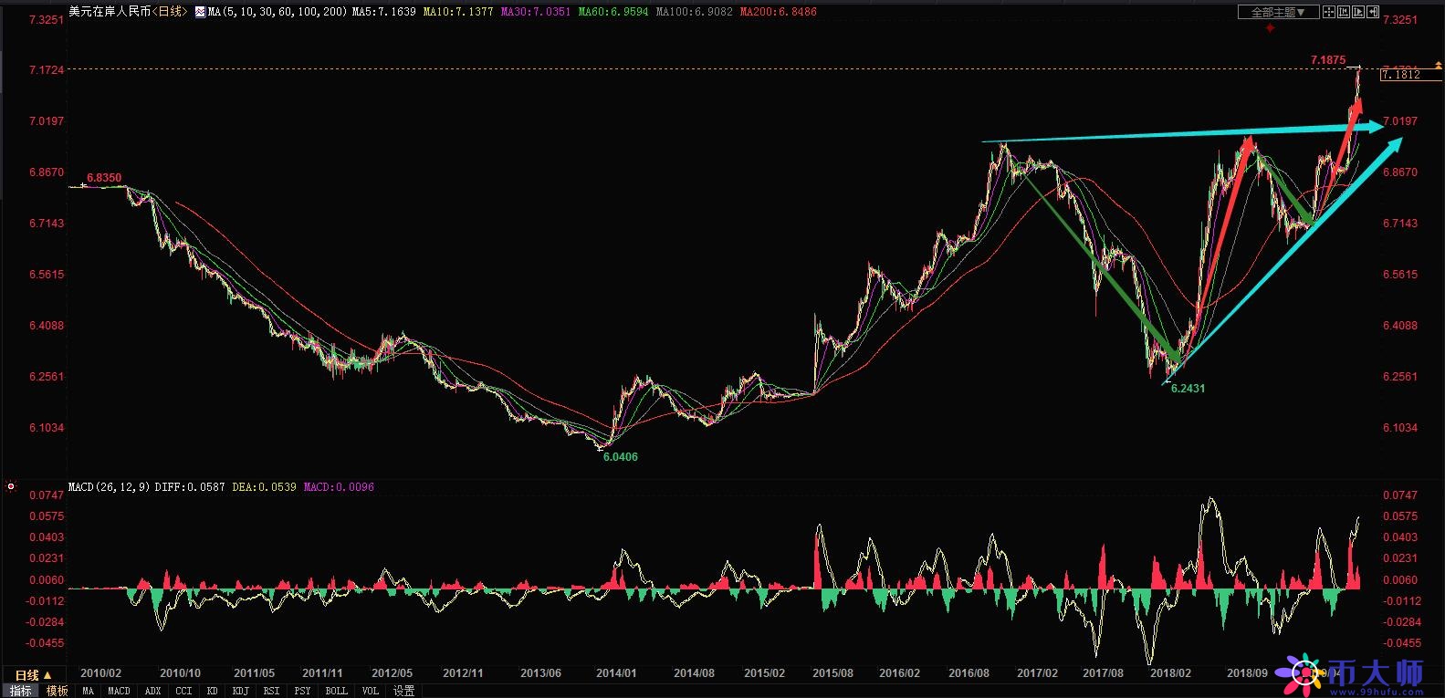Click the 6.2431 low price label
1445x698 pixels.
click(x=1188, y=389)
